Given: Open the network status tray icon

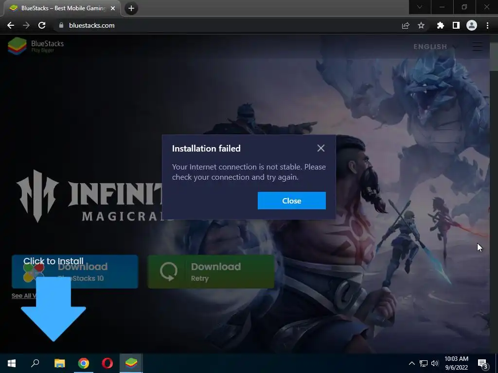Looking at the screenshot, I should tap(424, 363).
